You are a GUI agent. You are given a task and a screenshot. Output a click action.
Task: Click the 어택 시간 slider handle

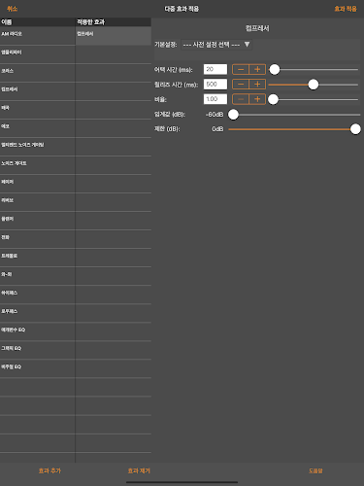pos(275,69)
